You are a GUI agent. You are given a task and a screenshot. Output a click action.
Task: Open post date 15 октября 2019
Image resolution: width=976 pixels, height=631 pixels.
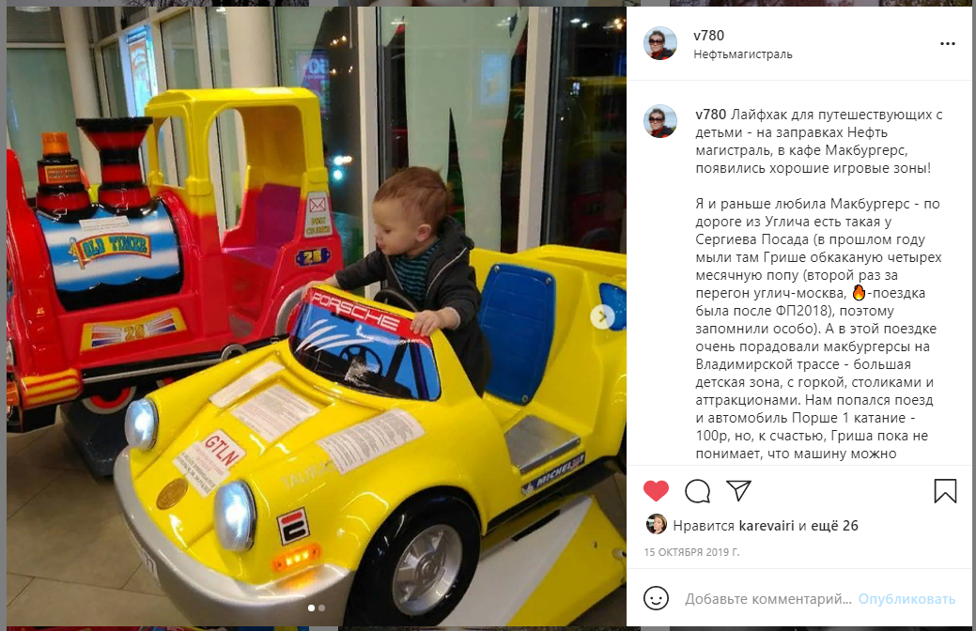pyautogui.click(x=691, y=552)
